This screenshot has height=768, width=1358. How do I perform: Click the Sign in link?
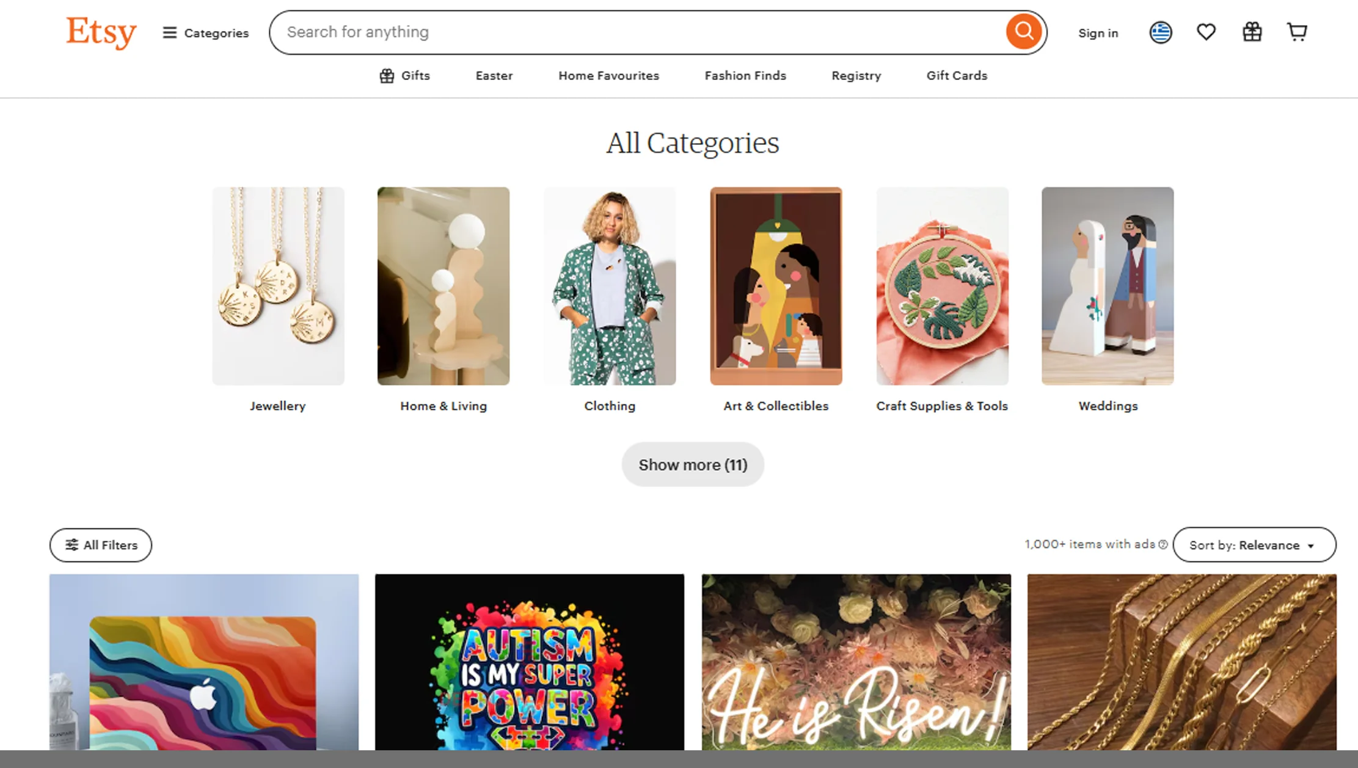1098,33
